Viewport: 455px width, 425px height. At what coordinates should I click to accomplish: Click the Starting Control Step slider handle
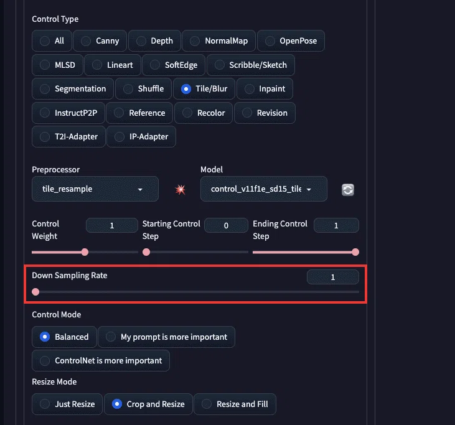(146, 252)
